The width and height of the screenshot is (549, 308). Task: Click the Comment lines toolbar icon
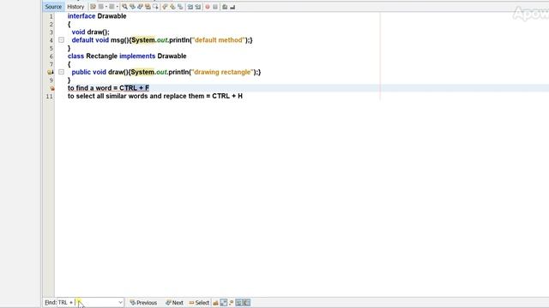click(225, 7)
